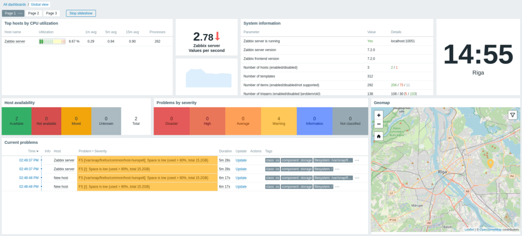This screenshot has height=236, width=522.
Task: Sort problems by Time column
Action: click(x=33, y=151)
